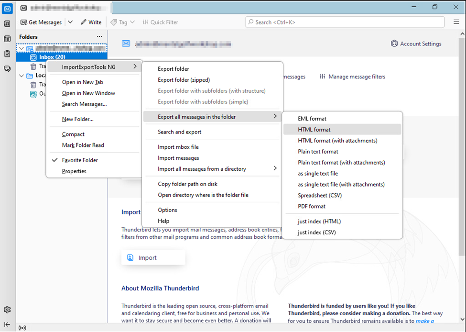Screen dimensions: 466x332
Task: Collapse the mail account tree
Action: click(x=22, y=48)
